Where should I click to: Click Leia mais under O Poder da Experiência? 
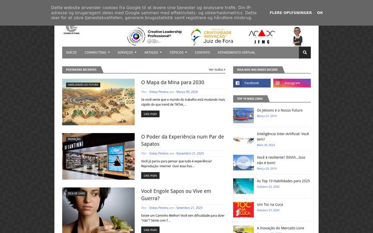tap(150, 176)
